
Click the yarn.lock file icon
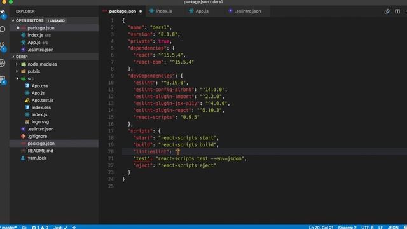click(24, 158)
